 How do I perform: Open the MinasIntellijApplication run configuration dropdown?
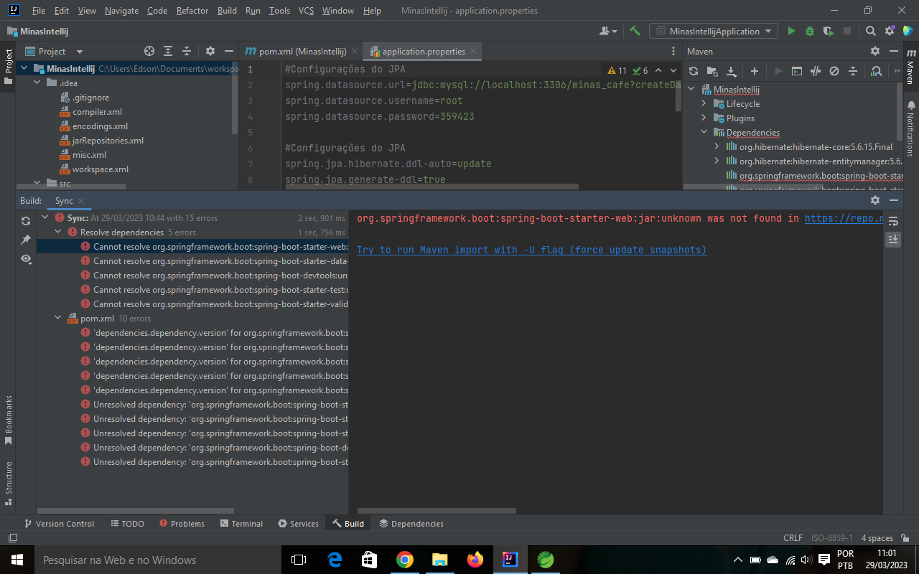tap(714, 31)
